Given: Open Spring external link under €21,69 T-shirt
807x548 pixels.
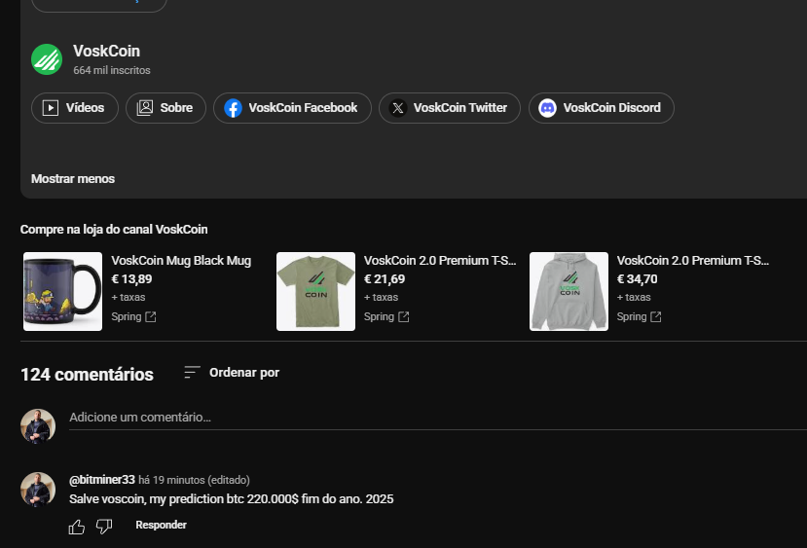Looking at the screenshot, I should click(386, 316).
